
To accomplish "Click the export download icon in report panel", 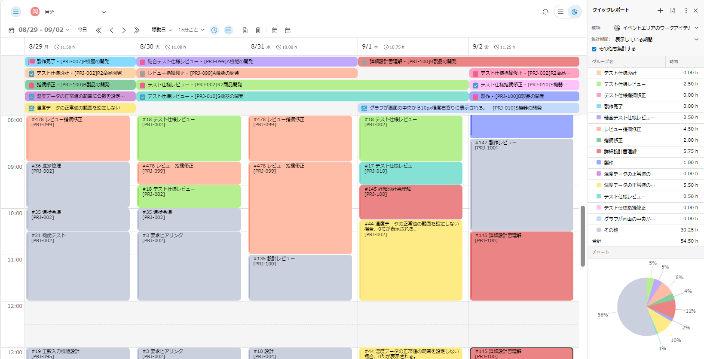I will click(673, 10).
